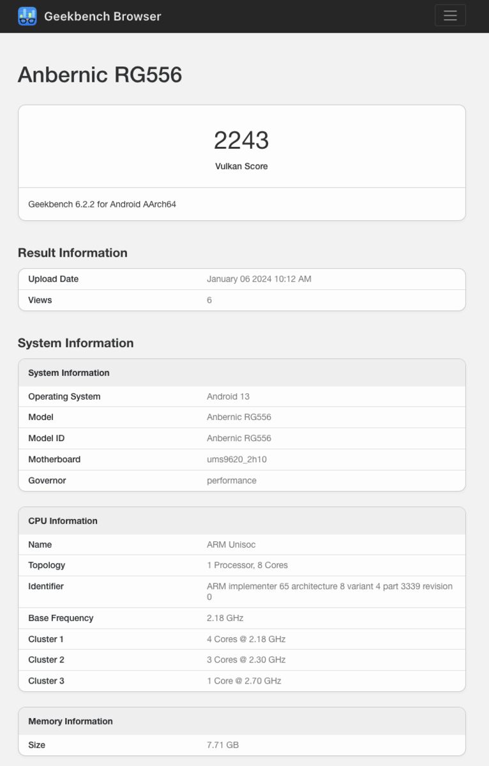Open the hamburger navigation menu

[450, 16]
